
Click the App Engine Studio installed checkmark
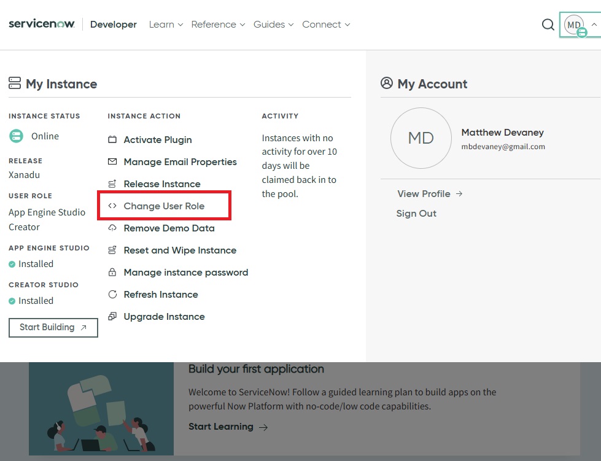[12, 264]
